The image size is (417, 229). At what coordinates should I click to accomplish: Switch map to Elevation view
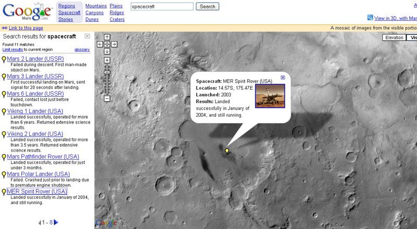(394, 37)
